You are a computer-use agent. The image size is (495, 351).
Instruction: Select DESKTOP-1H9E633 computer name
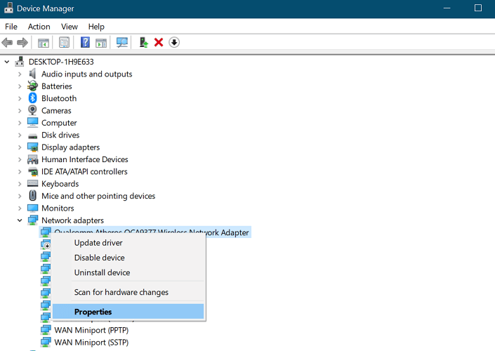pyautogui.click(x=61, y=62)
